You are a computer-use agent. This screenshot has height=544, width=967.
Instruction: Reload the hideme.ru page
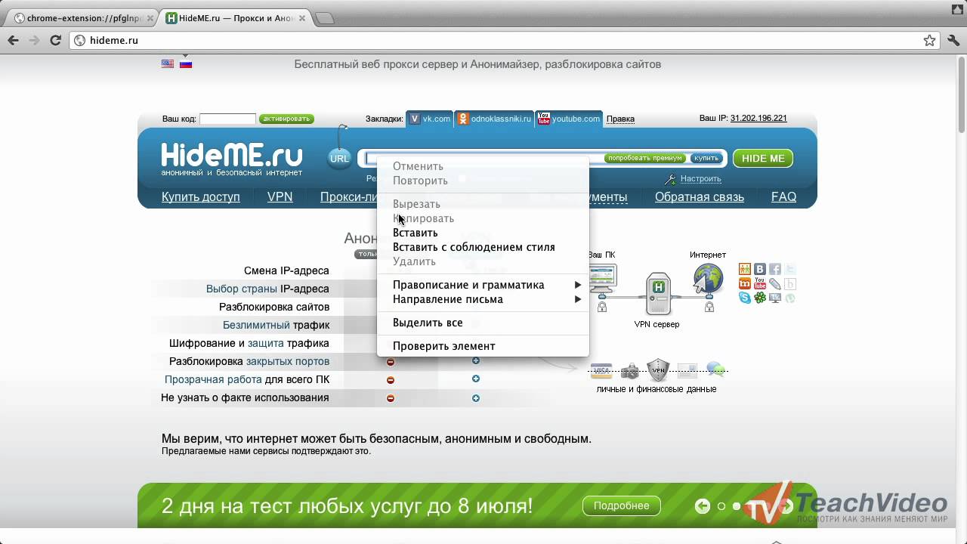coord(55,41)
